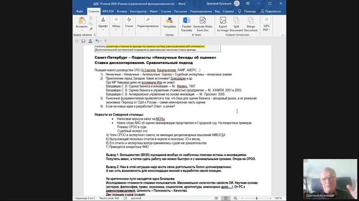Launch the Parallel Translate tool
The width and height of the screenshot is (359, 201).
[x=186, y=20]
